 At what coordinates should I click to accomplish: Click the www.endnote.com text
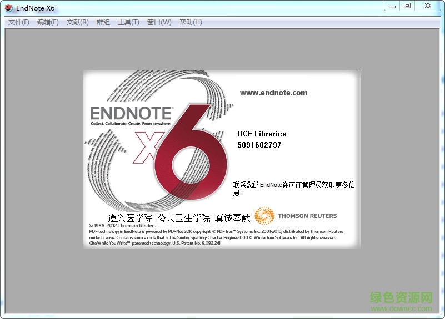pos(273,93)
